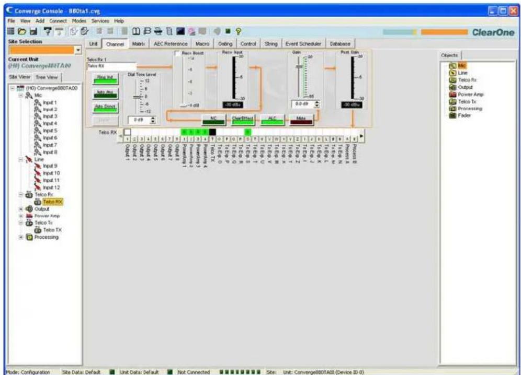Toggle the Mute button
Image resolution: width=521 pixels, height=375 pixels.
click(301, 120)
